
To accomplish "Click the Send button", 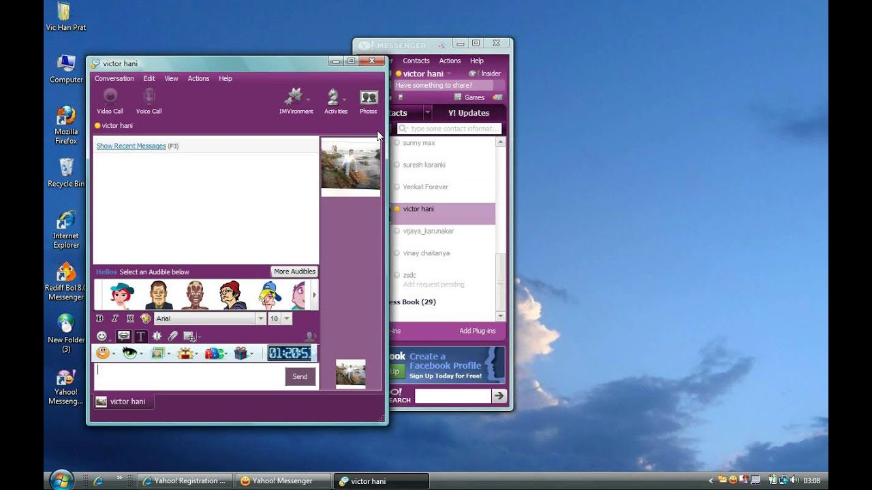I will [300, 376].
